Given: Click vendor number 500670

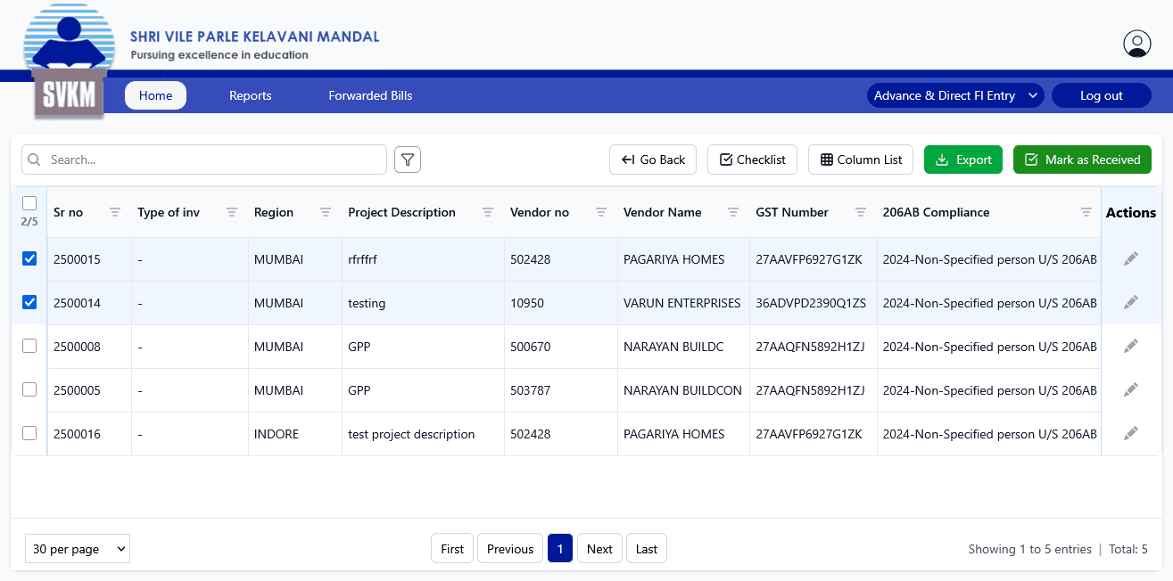Looking at the screenshot, I should coord(531,347).
